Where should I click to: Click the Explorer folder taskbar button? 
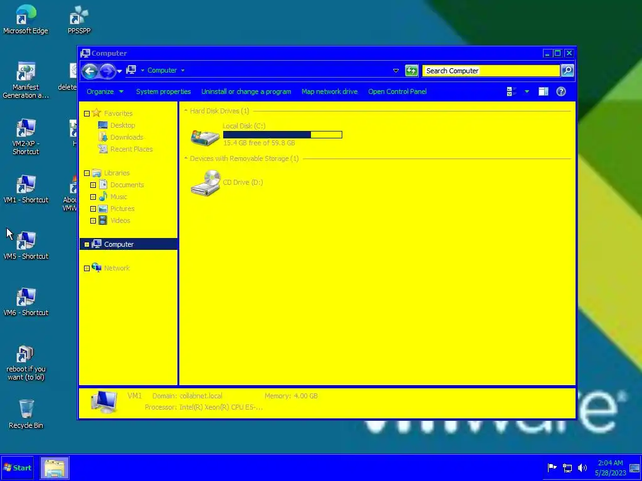click(55, 468)
